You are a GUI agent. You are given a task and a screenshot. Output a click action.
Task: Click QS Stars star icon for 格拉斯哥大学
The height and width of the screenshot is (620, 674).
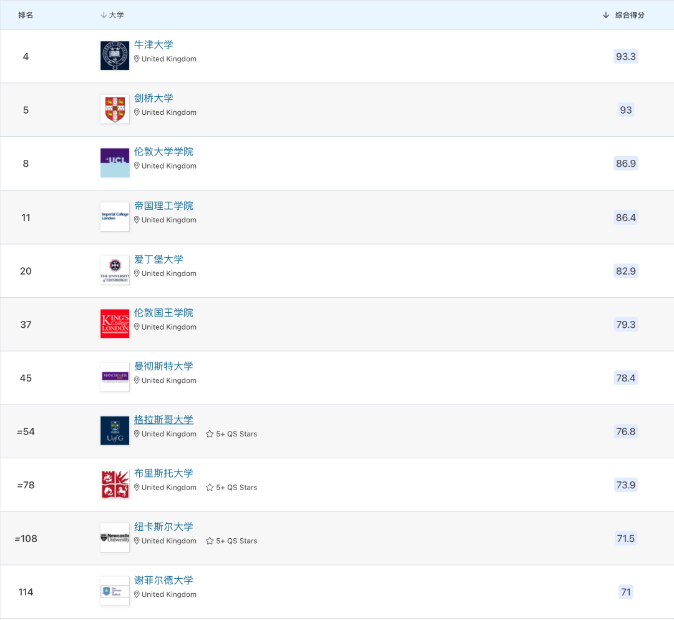(210, 434)
